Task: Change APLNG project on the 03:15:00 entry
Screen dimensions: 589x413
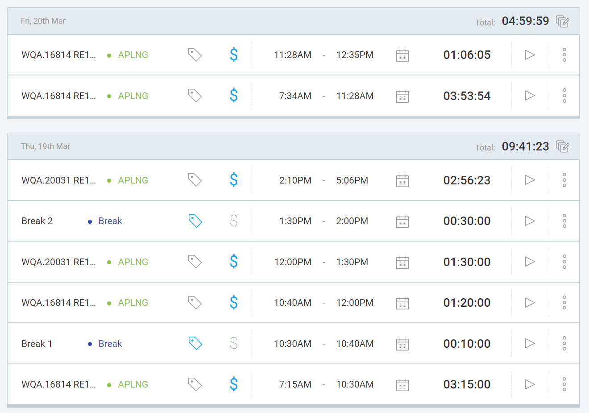Action: pos(128,384)
